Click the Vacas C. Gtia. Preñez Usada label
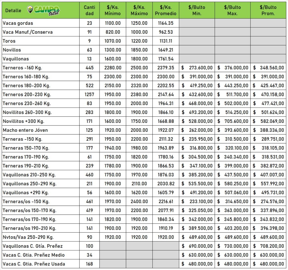The height and width of the screenshot is (270, 288). (x=34, y=264)
